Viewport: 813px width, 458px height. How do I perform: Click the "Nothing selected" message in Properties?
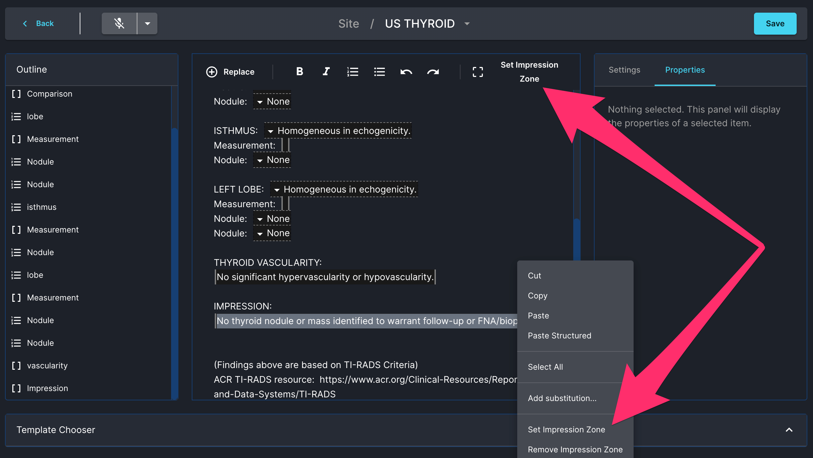click(694, 116)
